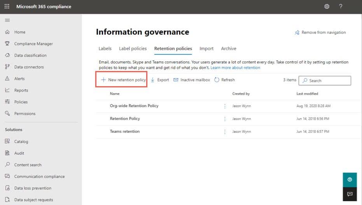Image resolution: width=362 pixels, height=205 pixels.
Task: Click the Catalog grid icon
Action: click(x=7, y=141)
